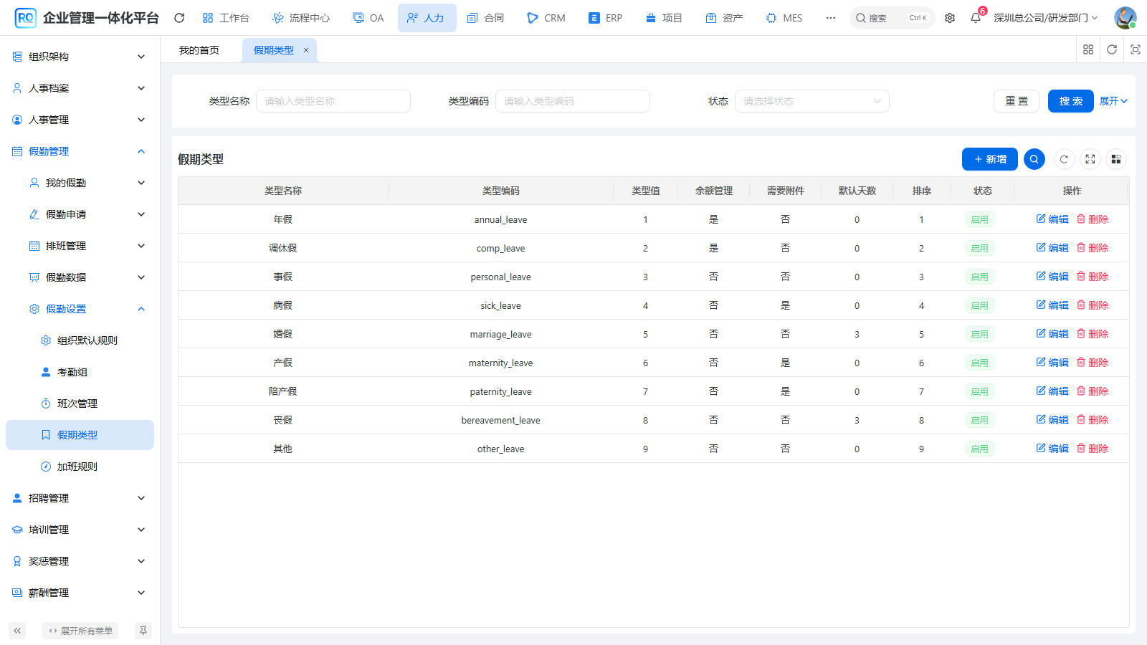Select the highlighted 假期类型 sidebar item
Image resolution: width=1147 pixels, height=645 pixels.
click(80, 435)
